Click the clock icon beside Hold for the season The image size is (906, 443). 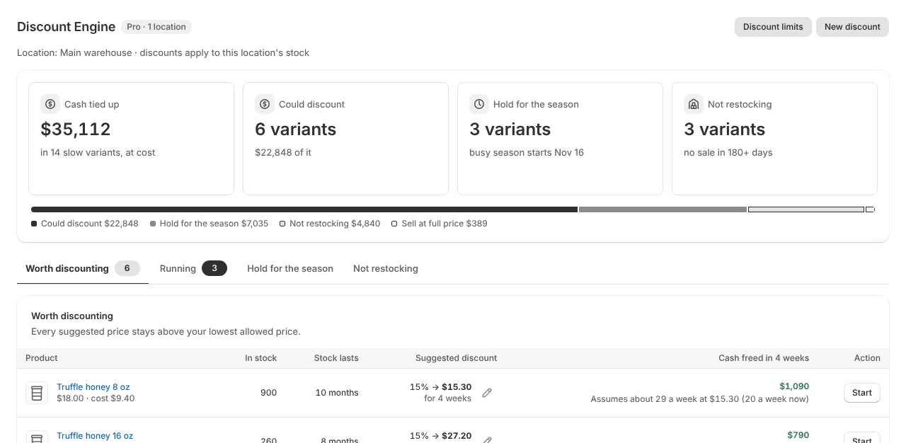pos(479,104)
